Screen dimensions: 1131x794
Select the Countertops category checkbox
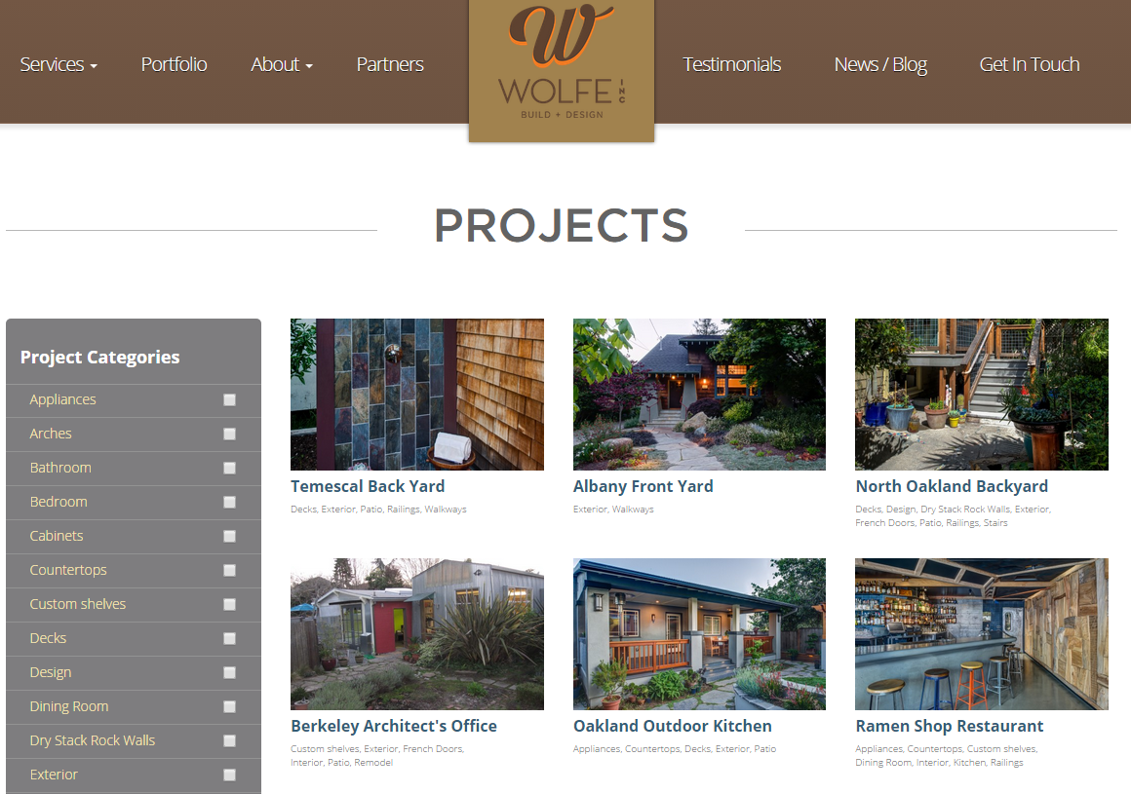[229, 571]
